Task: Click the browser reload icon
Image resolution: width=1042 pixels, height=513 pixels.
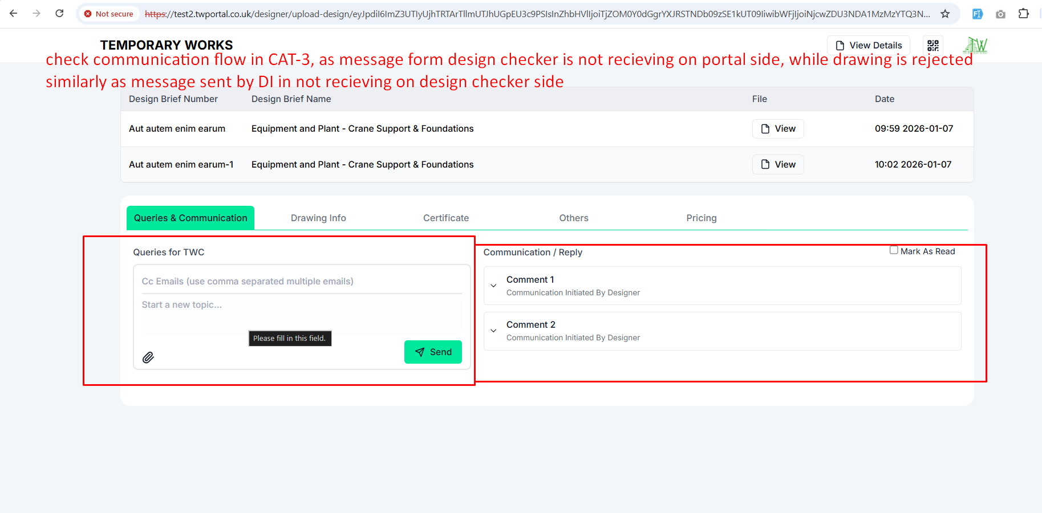Action: click(x=59, y=14)
